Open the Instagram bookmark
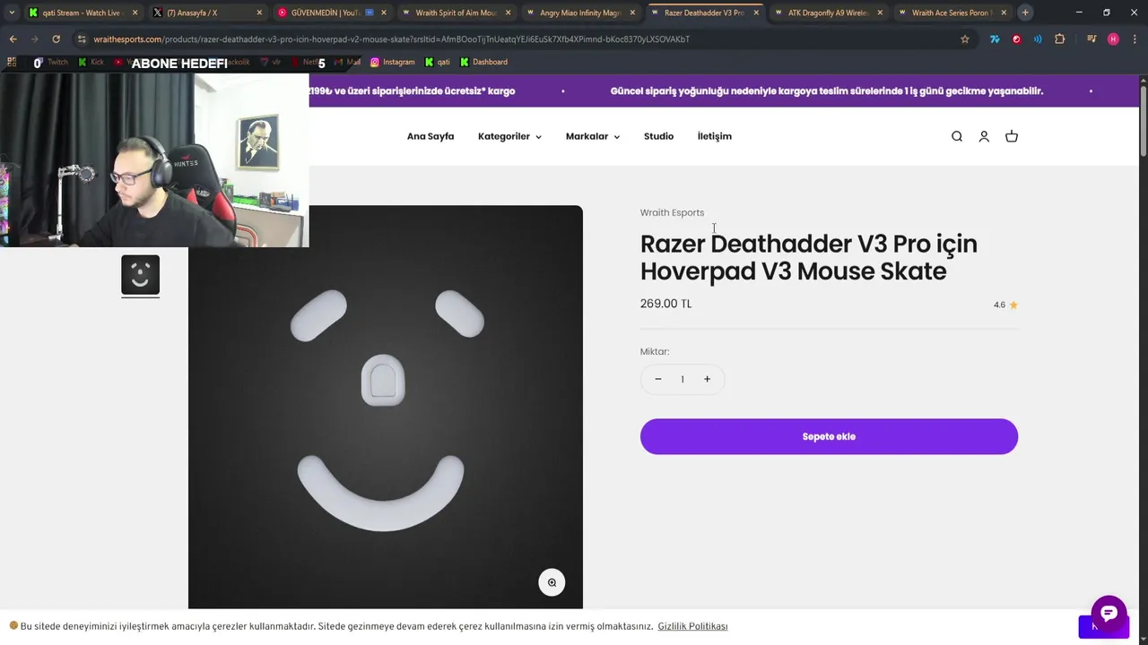Viewport: 1148px width, 645px height. [x=392, y=62]
